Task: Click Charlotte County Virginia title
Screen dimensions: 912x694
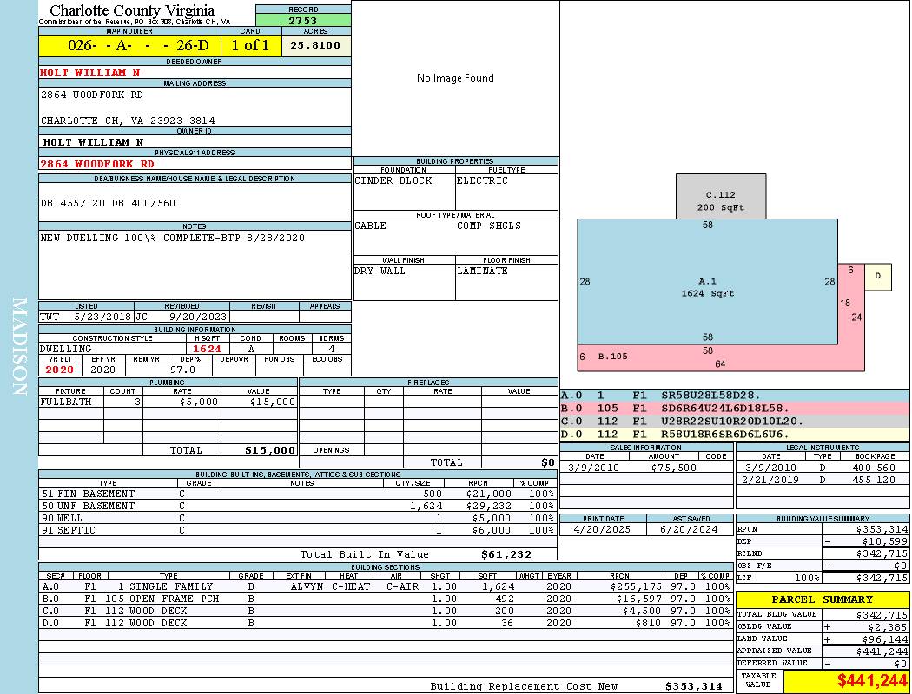Action: point(132,10)
